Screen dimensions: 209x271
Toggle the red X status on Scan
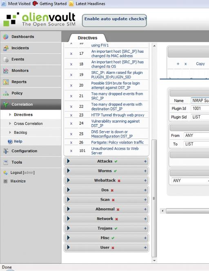click(113, 200)
